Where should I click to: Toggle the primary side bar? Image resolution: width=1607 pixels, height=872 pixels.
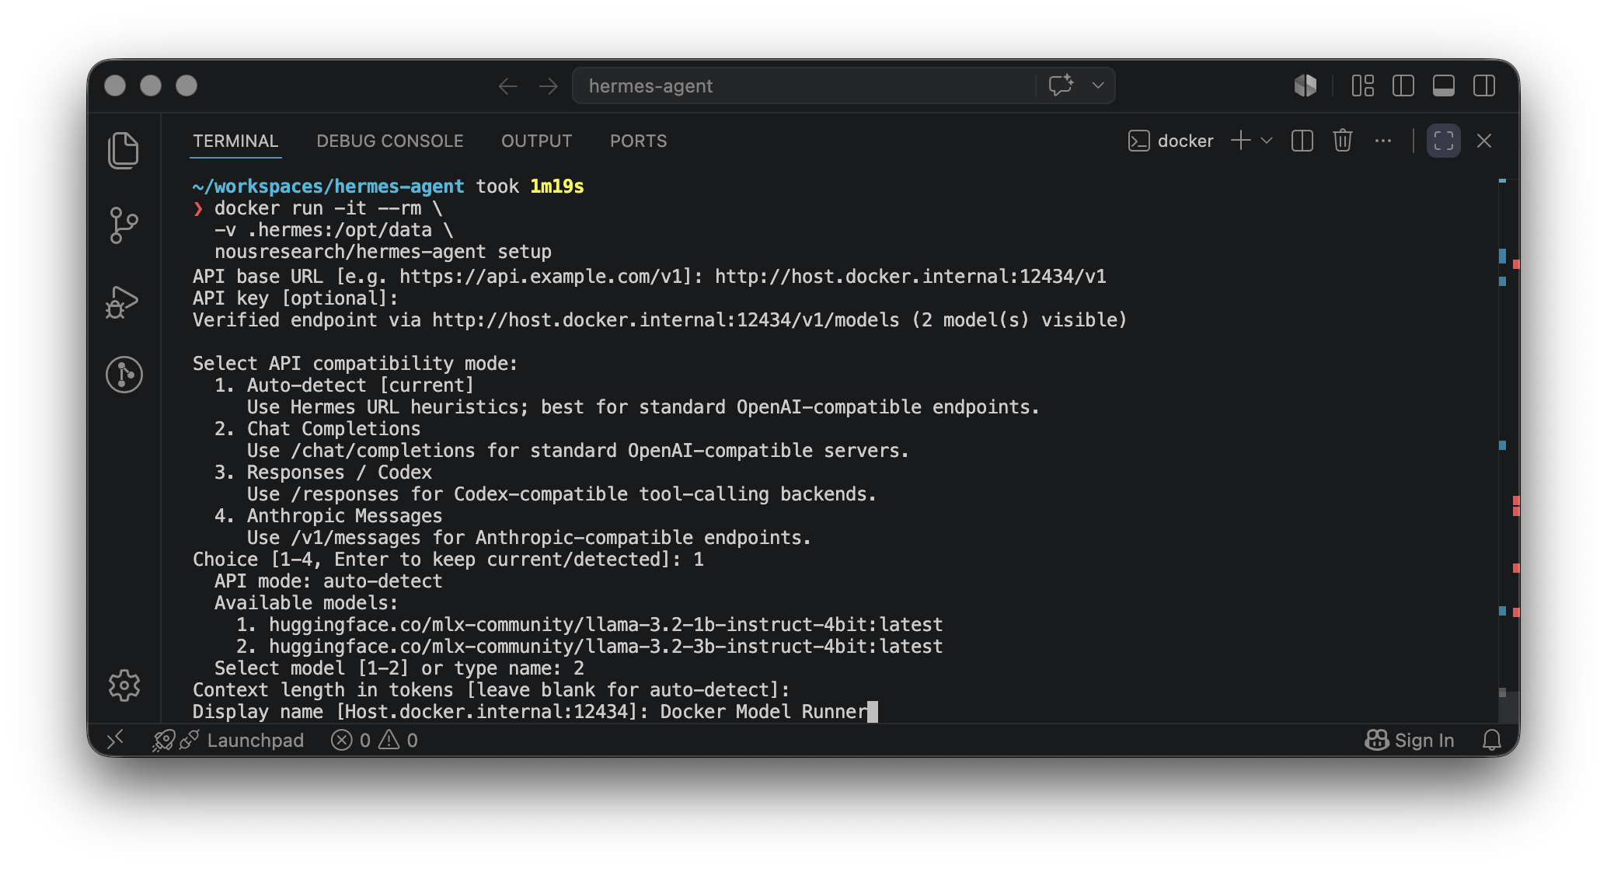(x=1403, y=85)
